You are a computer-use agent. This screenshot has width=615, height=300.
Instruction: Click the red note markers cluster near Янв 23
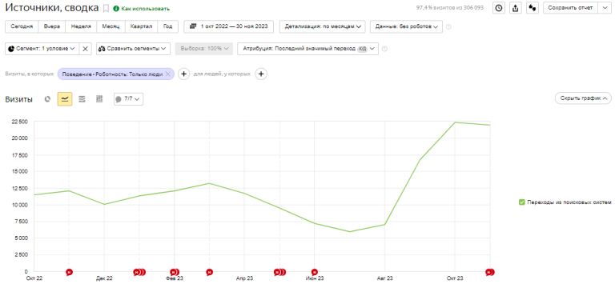[x=139, y=272]
